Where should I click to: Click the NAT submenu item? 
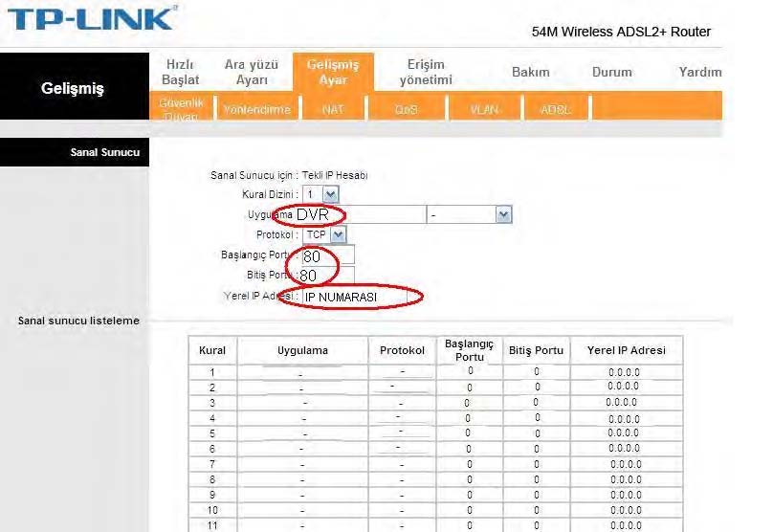333,110
